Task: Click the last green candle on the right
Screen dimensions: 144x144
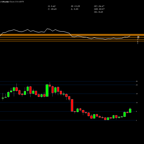Action: point(130,111)
